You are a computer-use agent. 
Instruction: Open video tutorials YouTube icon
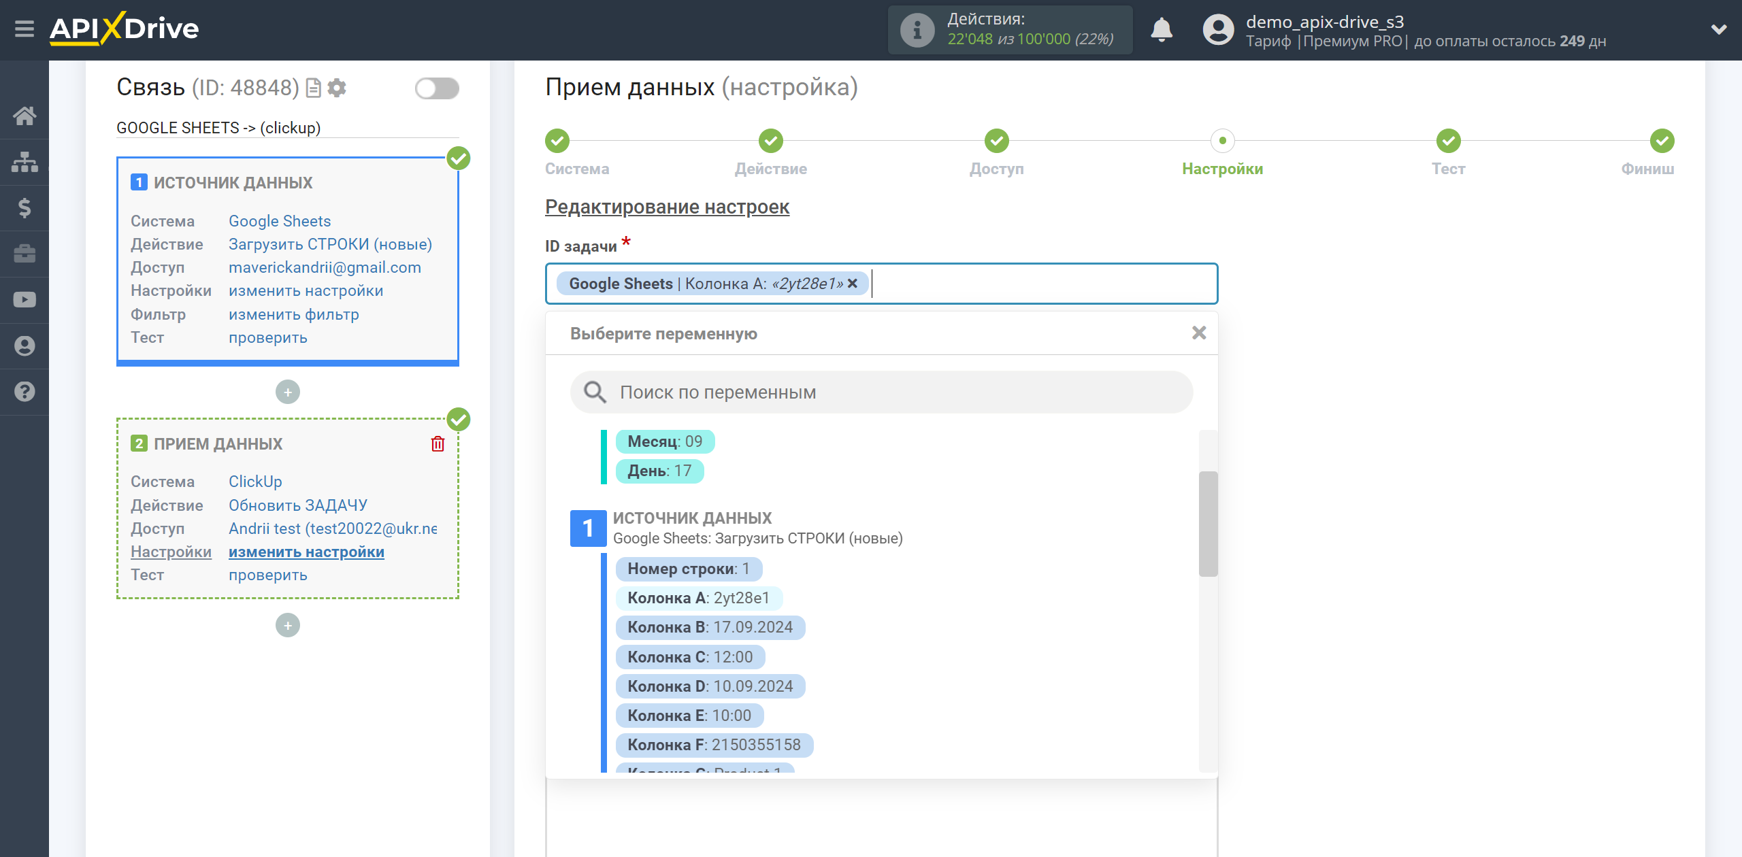[24, 300]
